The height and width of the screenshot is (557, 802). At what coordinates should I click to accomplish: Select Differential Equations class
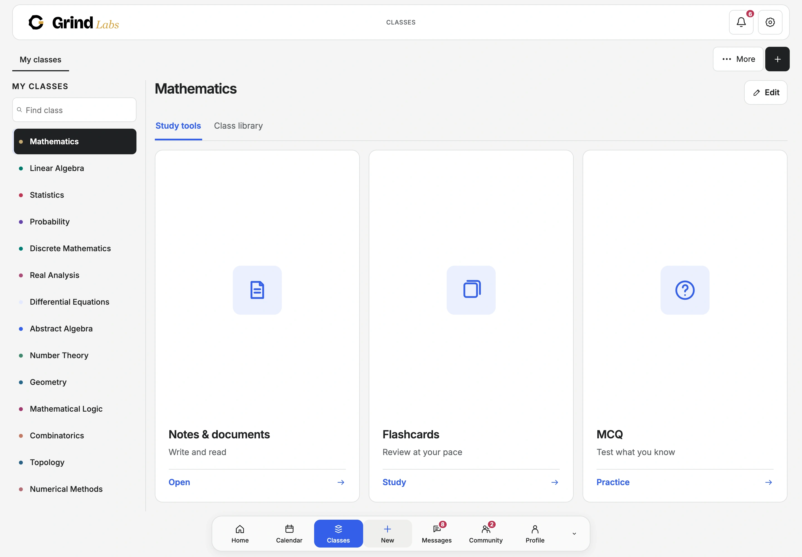click(74, 302)
